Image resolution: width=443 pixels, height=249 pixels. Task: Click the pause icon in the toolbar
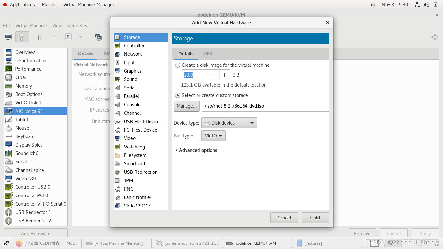click(x=54, y=37)
